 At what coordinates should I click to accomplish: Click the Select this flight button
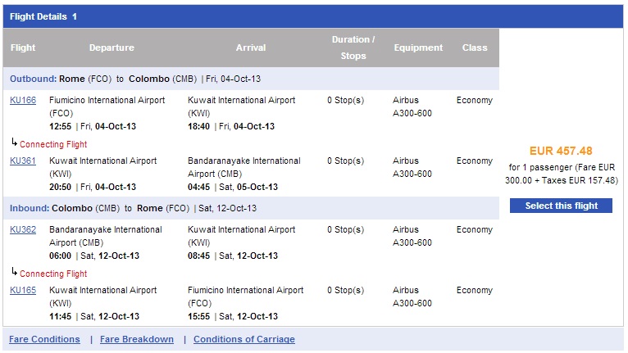(x=561, y=206)
